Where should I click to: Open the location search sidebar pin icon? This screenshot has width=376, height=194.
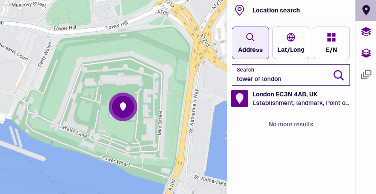(366, 10)
